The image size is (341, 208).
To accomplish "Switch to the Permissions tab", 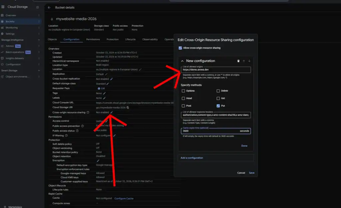I will click(x=93, y=39).
